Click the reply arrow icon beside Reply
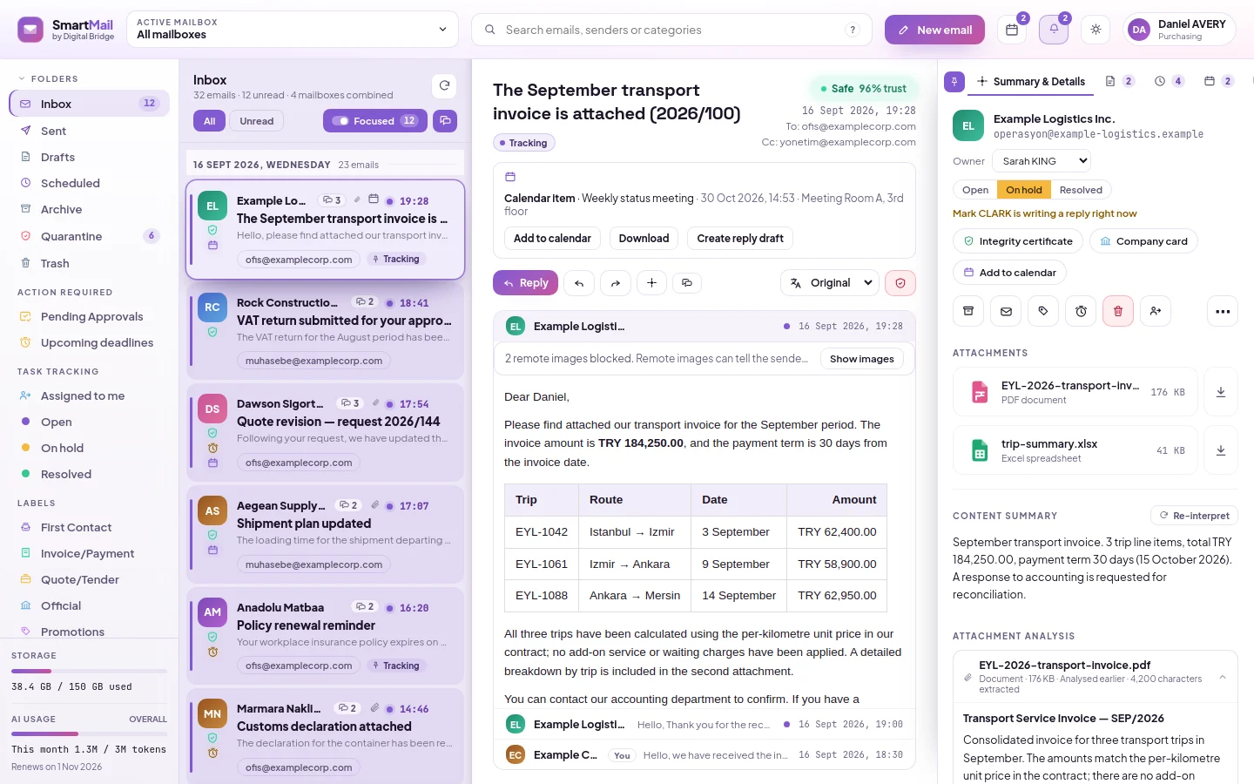This screenshot has width=1254, height=784. click(x=579, y=283)
